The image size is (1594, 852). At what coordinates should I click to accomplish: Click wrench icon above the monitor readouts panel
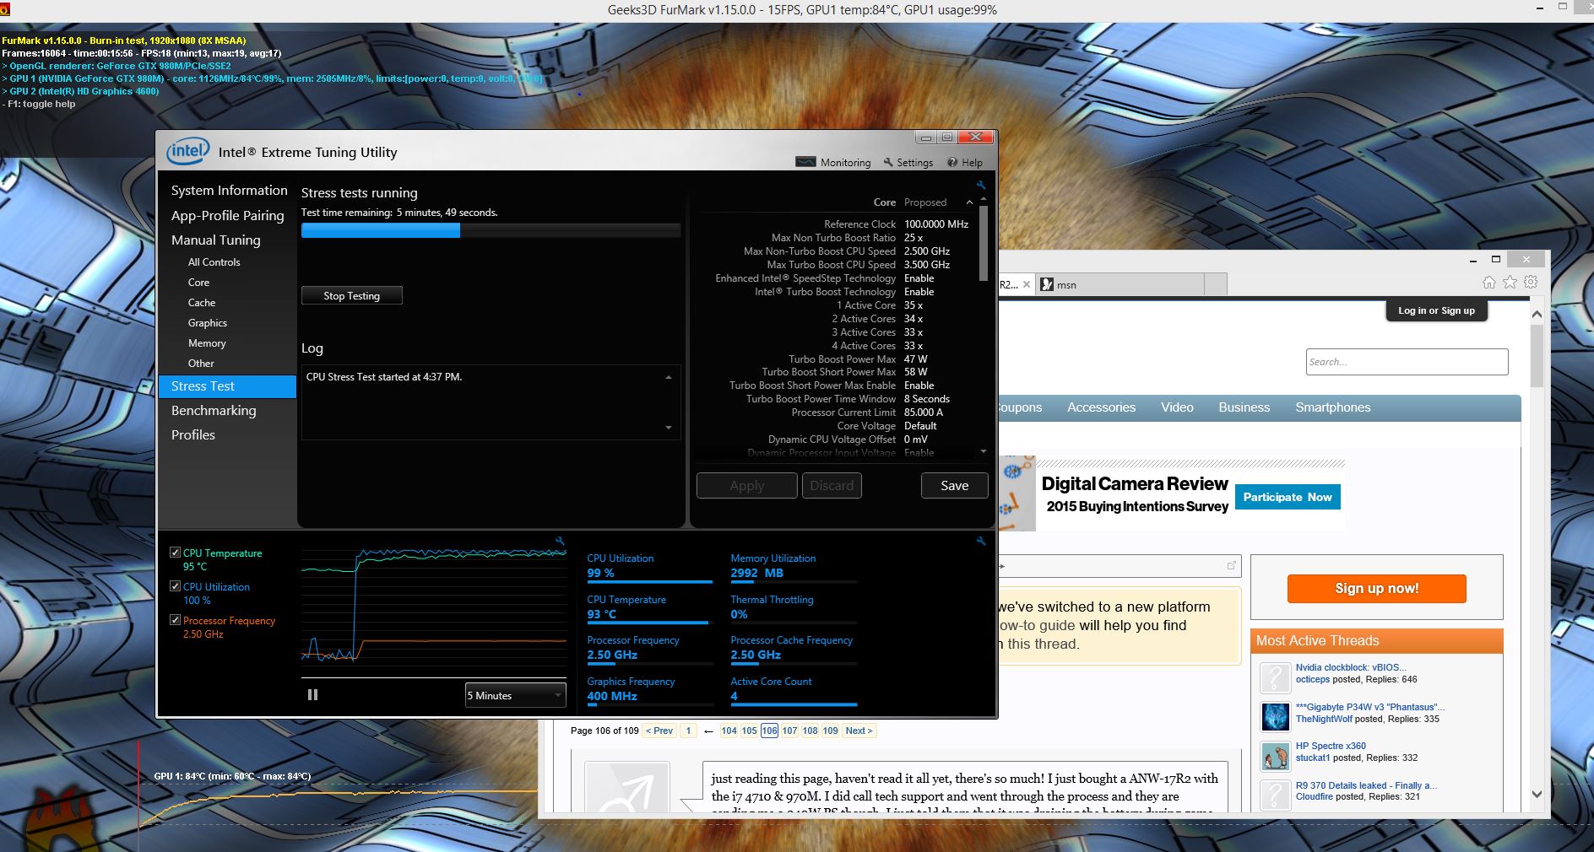pos(981,541)
